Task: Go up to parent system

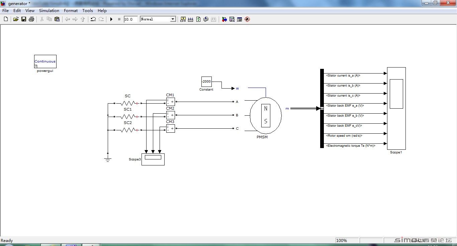Action: pos(83,19)
